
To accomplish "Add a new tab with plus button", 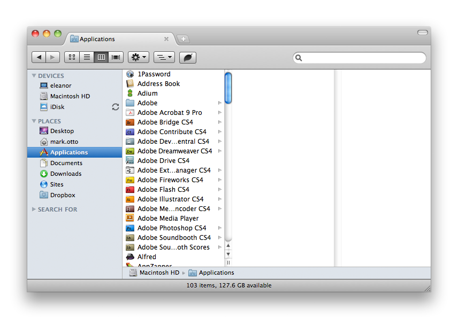I will pyautogui.click(x=184, y=39).
